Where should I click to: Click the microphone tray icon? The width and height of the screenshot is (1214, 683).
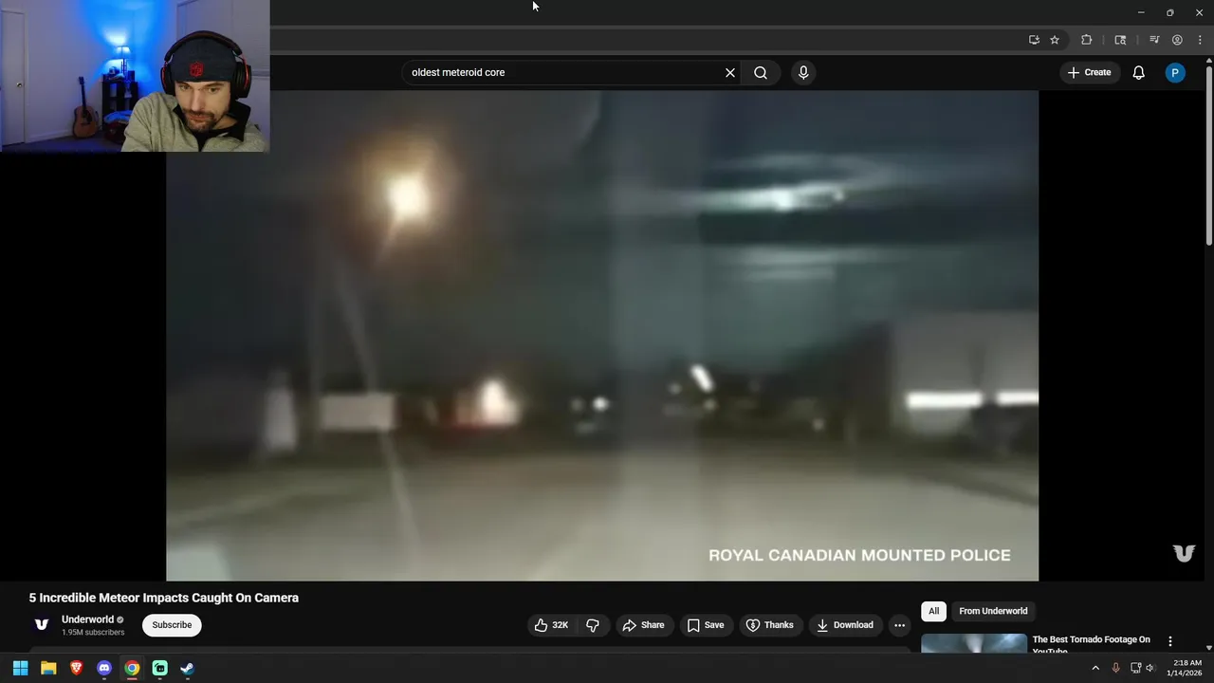tap(1115, 668)
